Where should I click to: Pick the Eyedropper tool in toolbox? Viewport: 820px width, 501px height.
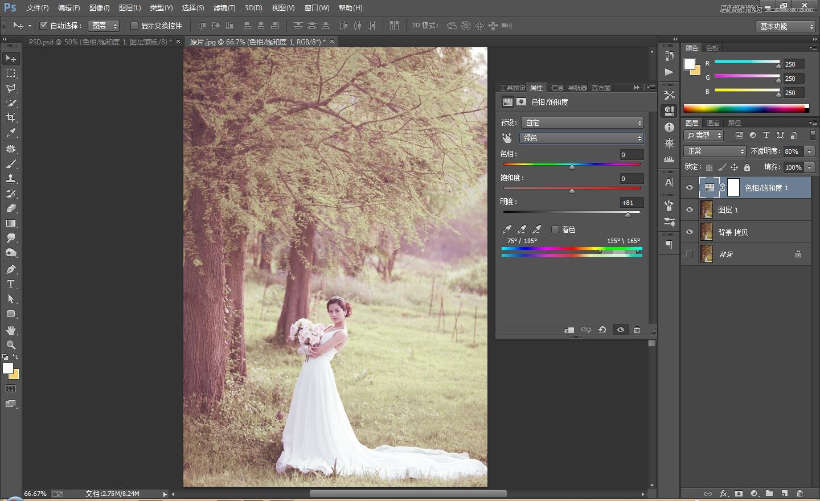(11, 133)
